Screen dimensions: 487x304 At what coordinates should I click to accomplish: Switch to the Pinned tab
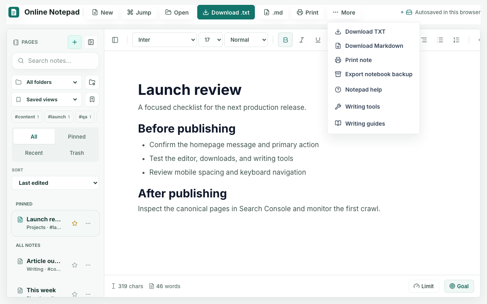(77, 137)
